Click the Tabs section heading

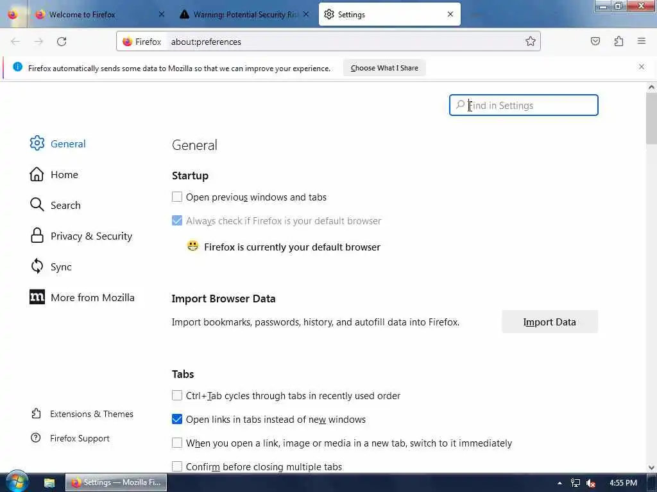183,373
